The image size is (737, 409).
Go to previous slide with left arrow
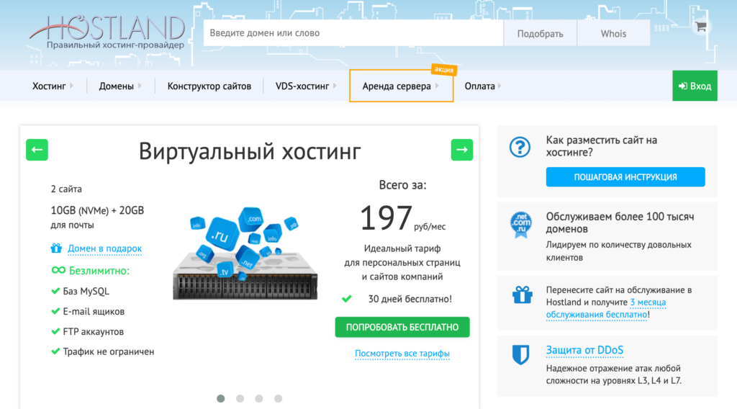37,150
